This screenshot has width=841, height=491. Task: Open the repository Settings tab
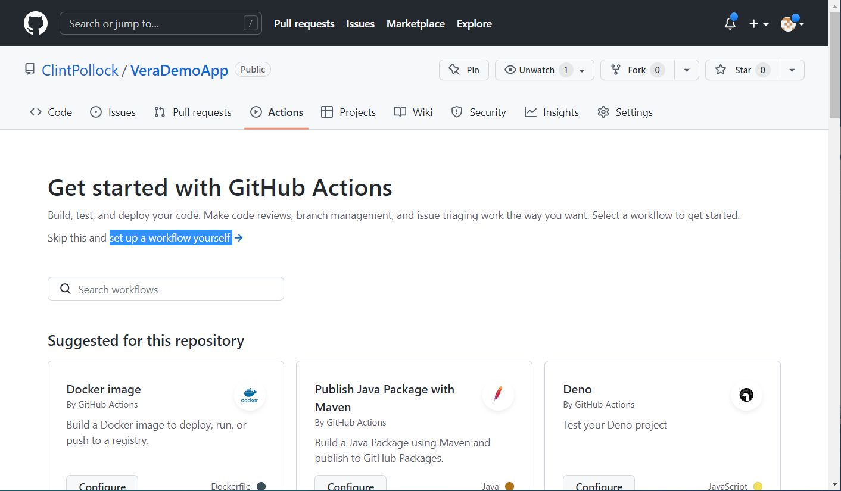click(x=625, y=112)
